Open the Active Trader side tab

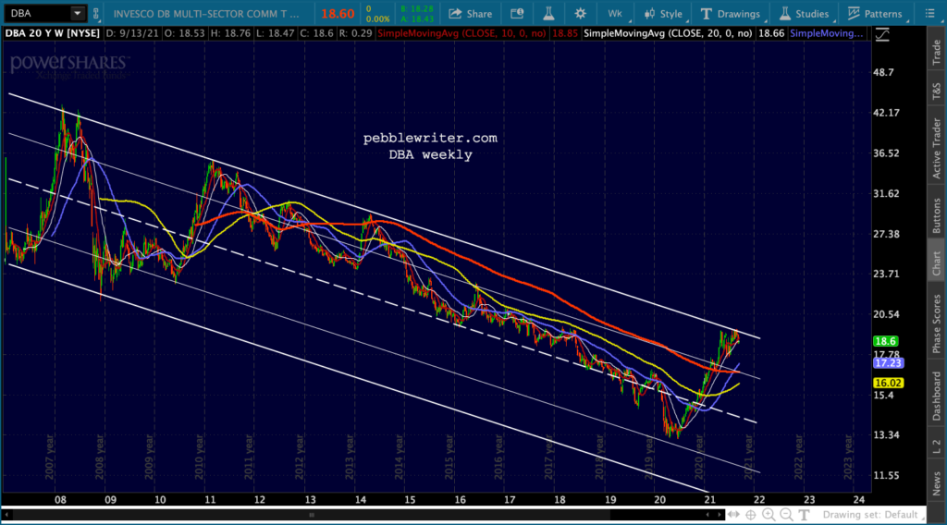pyautogui.click(x=936, y=148)
